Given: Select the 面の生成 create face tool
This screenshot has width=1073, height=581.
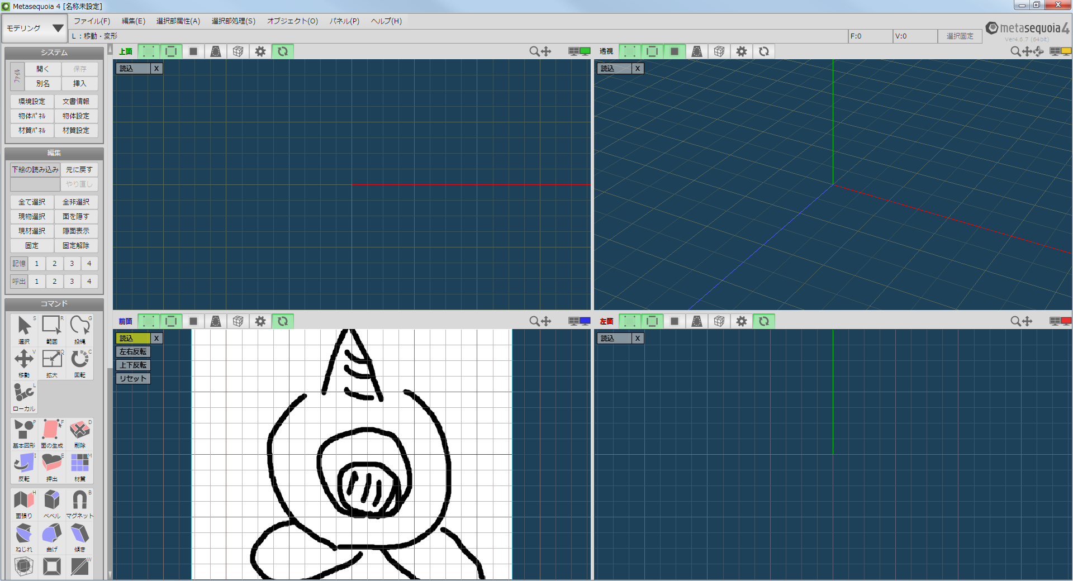Looking at the screenshot, I should [52, 434].
